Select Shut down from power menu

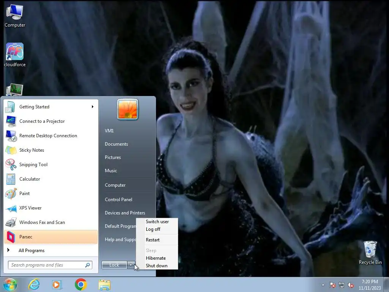tap(157, 266)
